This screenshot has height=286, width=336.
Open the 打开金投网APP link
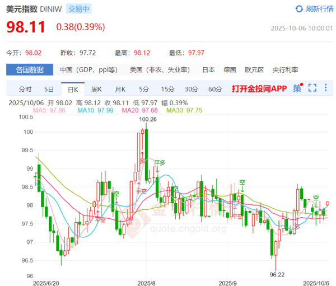[x=259, y=88]
